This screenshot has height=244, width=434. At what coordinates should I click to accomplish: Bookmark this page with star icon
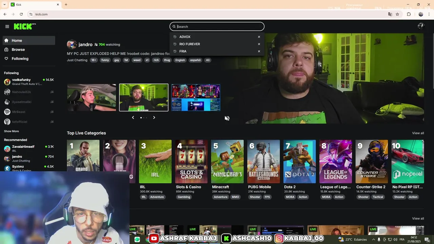coord(397,14)
